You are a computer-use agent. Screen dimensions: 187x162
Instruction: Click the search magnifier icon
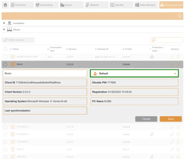tap(154, 40)
